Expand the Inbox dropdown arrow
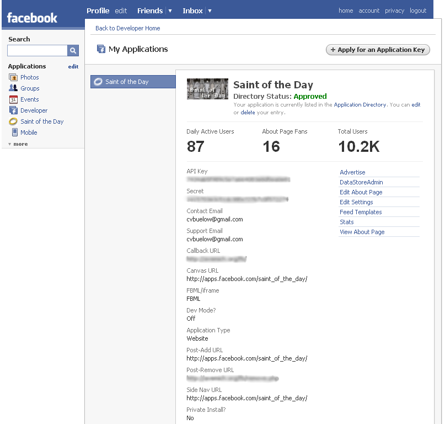Viewport: 445px width, 424px height. 210,11
